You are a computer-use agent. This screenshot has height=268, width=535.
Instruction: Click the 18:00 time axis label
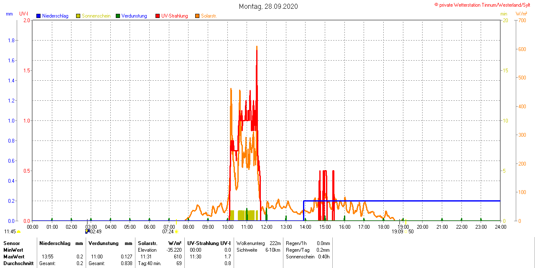(x=383, y=227)
